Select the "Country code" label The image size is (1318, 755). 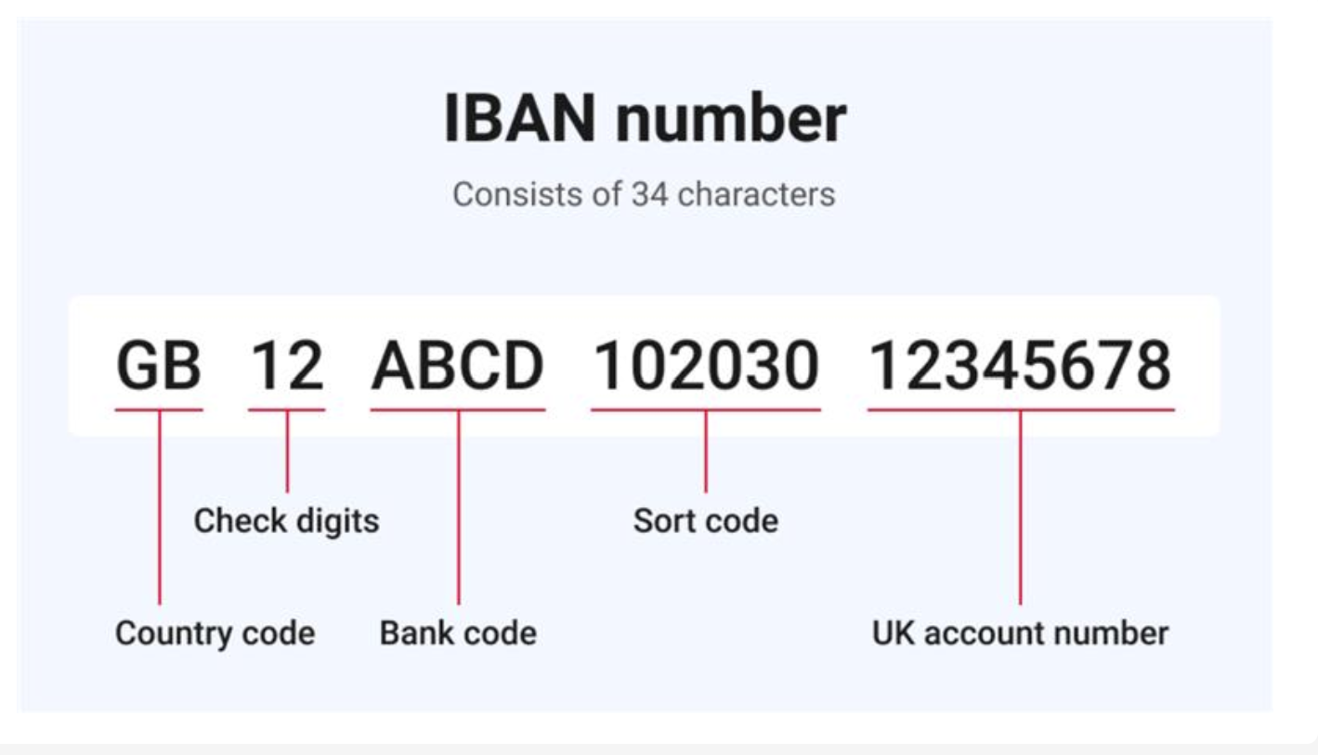tap(215, 634)
